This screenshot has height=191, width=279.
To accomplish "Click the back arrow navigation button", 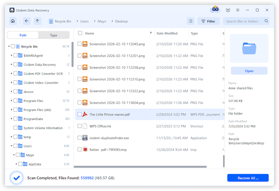I will pyautogui.click(x=27, y=21).
